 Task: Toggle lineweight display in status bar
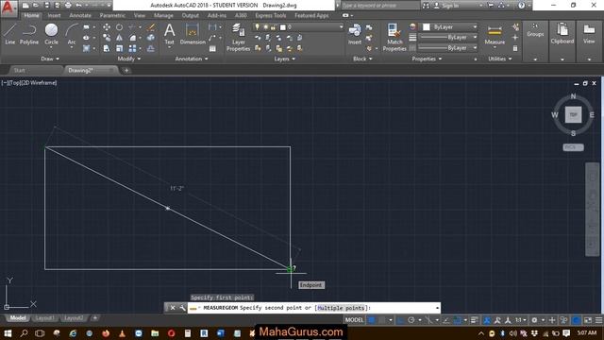[475, 320]
